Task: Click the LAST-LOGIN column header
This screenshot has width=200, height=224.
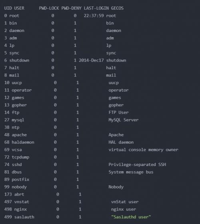Action: click(96, 8)
